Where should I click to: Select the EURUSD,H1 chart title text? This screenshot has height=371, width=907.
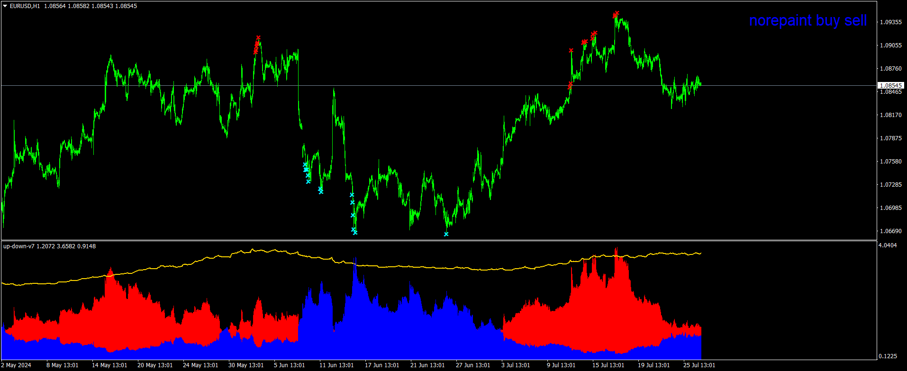pos(25,6)
